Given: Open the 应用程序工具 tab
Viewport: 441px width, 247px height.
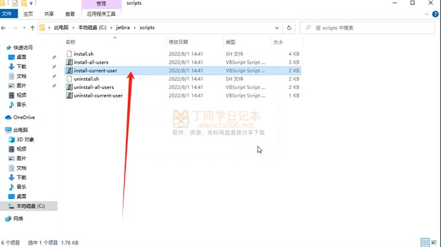Looking at the screenshot, I should 101,14.
